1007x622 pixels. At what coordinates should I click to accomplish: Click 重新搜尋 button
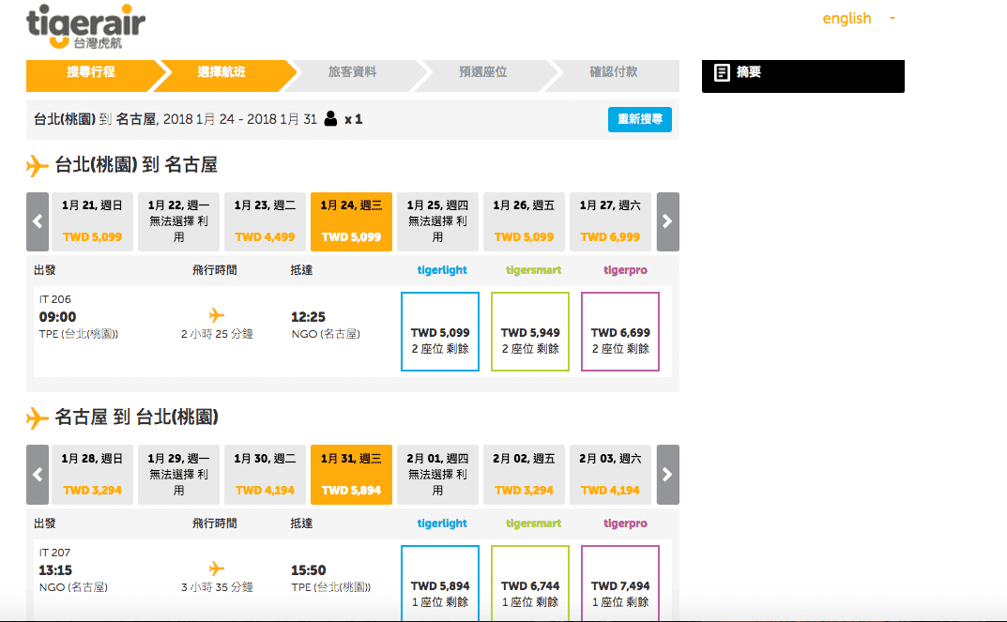pyautogui.click(x=640, y=119)
